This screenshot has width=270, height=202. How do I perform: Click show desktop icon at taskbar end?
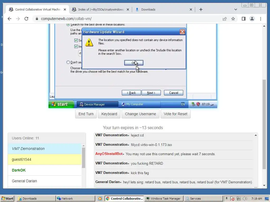(267, 199)
